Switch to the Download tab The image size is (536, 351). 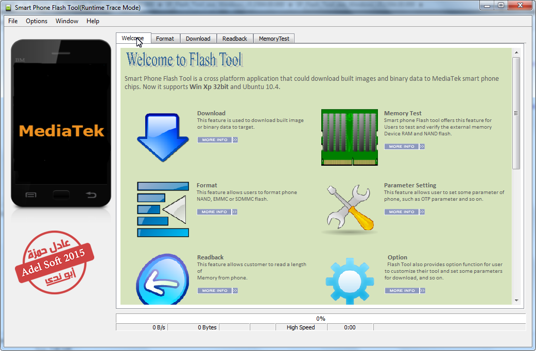[x=198, y=39]
